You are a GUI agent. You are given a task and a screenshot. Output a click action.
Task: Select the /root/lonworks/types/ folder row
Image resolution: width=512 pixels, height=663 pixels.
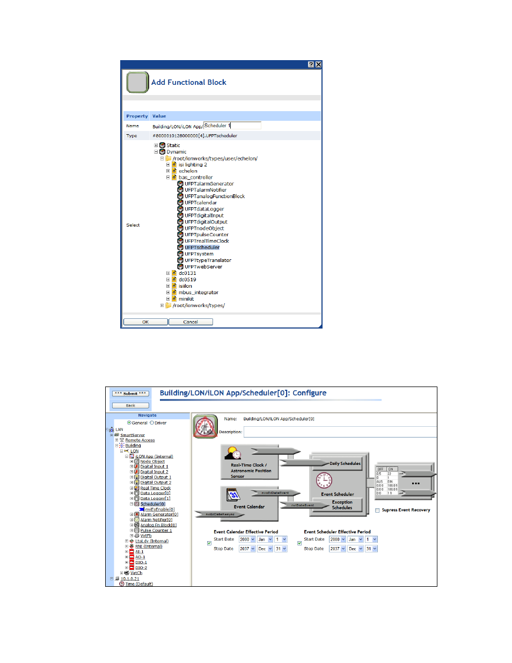point(199,305)
